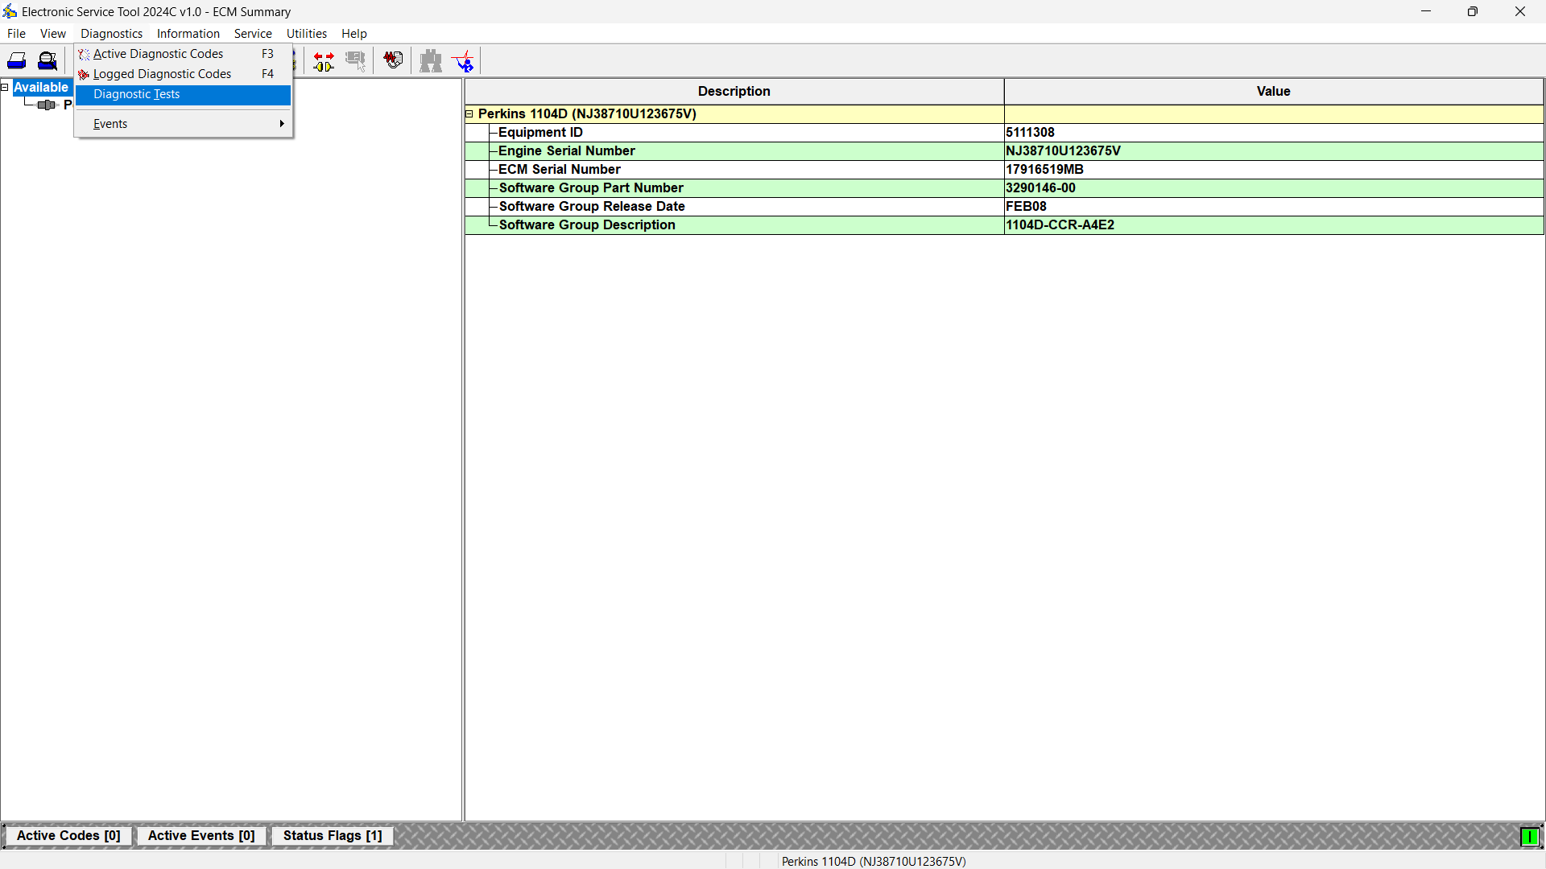Open the Information menu
Screen dimensions: 1546x869
[188, 34]
